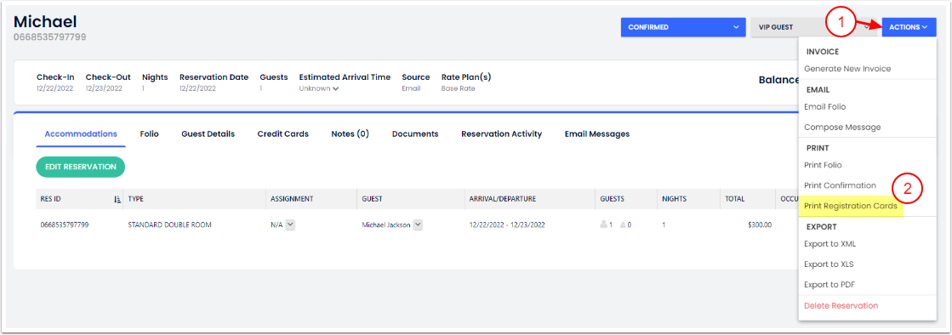Open the CONFIRMED status dropdown

tap(683, 27)
